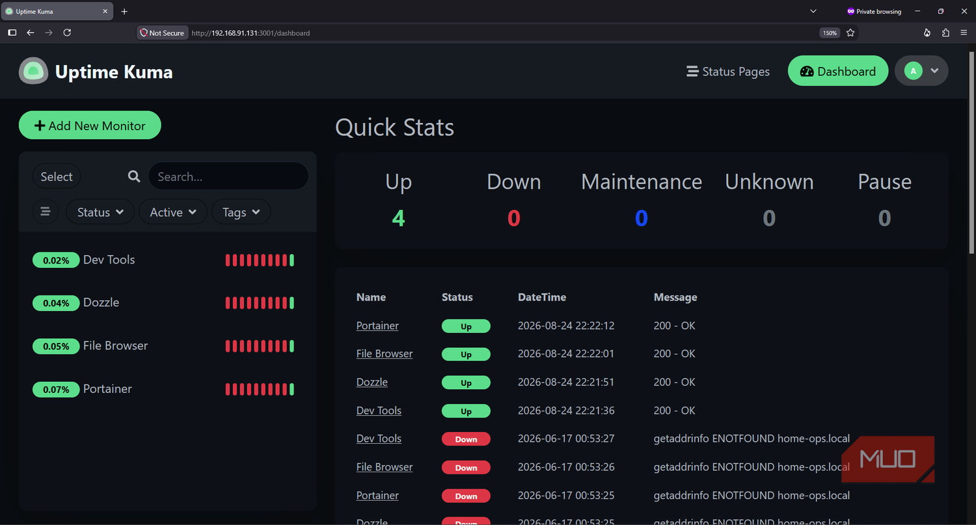Click Down badge at 2026-06-17 00:53:27
Image resolution: width=976 pixels, height=525 pixels.
(466, 440)
